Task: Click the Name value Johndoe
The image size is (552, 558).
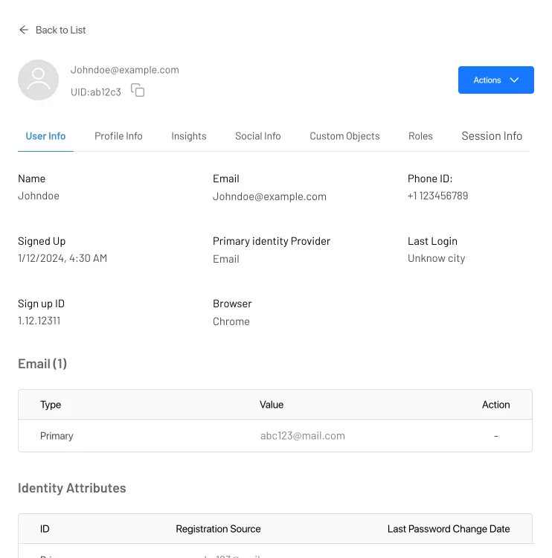Action: (39, 196)
